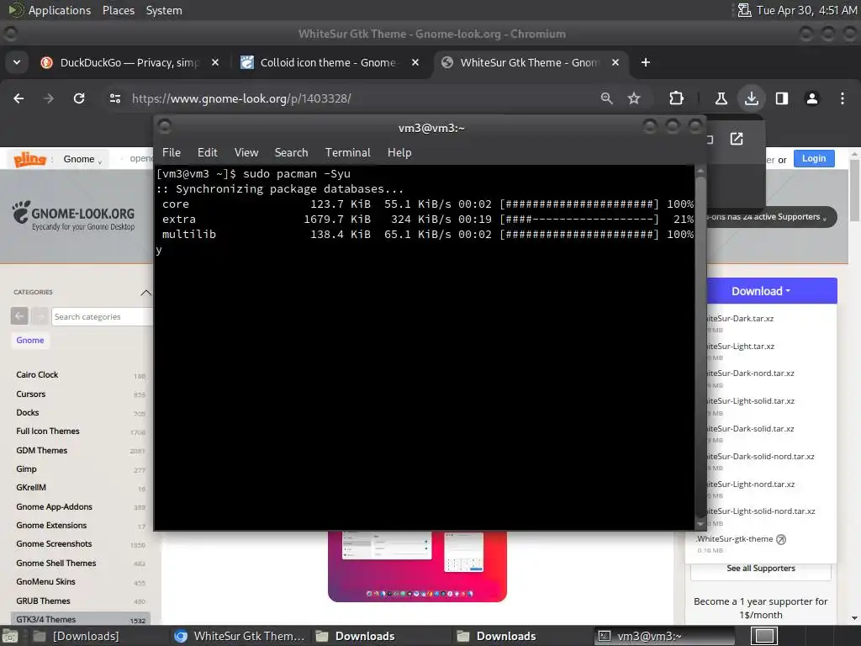This screenshot has width=861, height=646.
Task: Click the workspace switcher in bottom panel
Action: (764, 636)
